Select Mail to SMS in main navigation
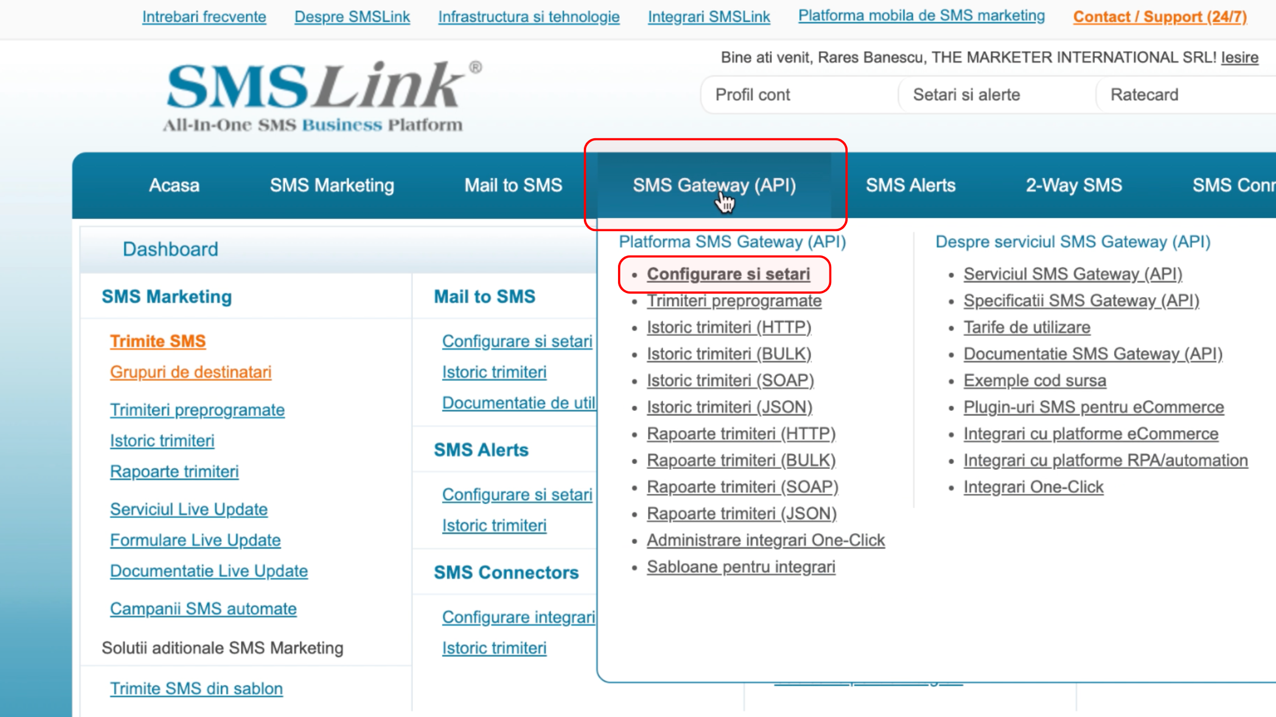Viewport: 1276px width, 717px height. click(513, 186)
